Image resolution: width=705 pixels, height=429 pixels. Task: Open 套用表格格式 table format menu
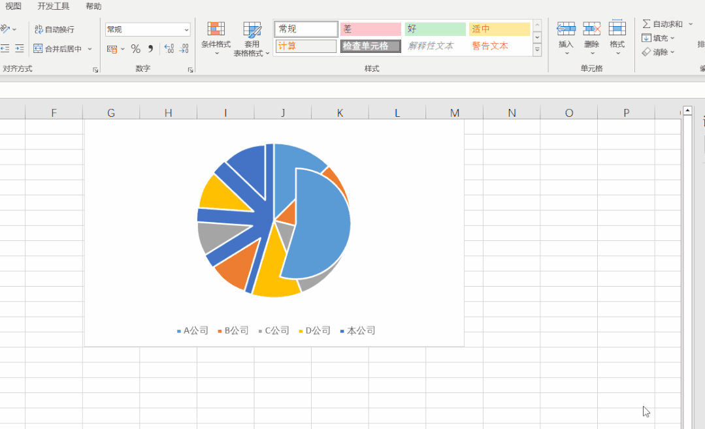tap(252, 39)
